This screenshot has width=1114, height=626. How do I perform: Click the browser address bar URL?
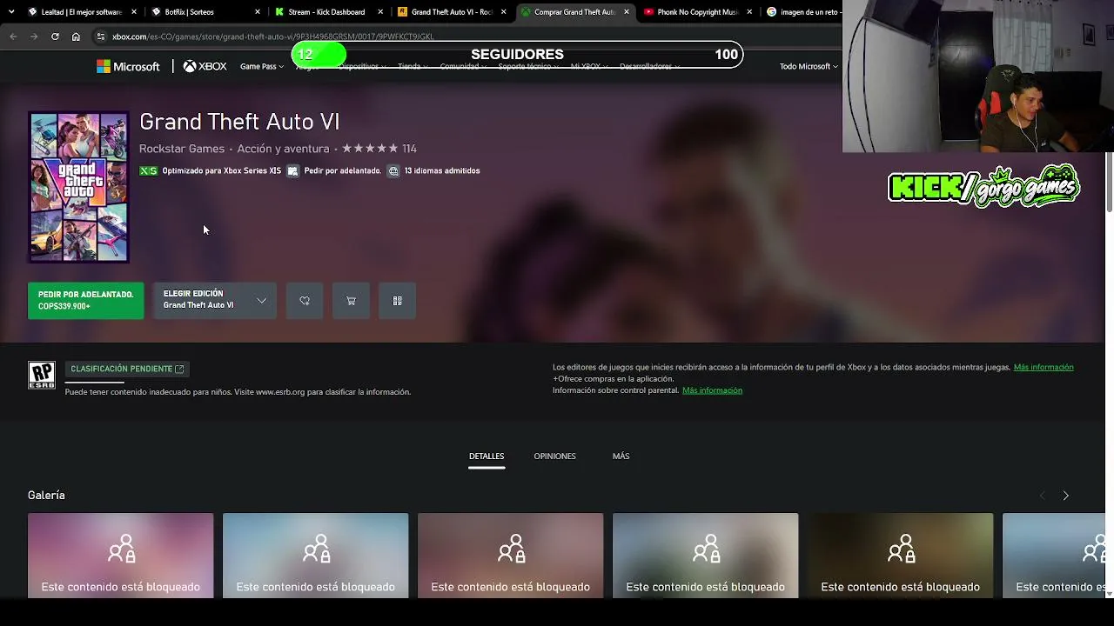tap(272, 37)
